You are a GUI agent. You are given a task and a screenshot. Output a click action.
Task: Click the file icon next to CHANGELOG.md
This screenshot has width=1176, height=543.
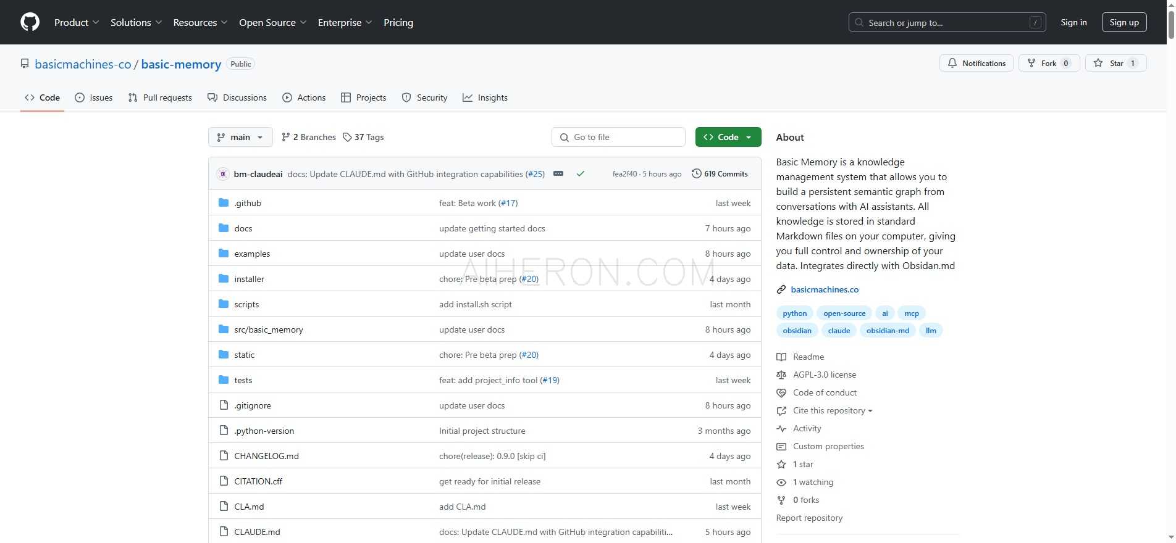[x=224, y=456]
